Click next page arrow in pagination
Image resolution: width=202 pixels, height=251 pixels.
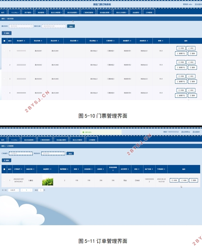30,190
